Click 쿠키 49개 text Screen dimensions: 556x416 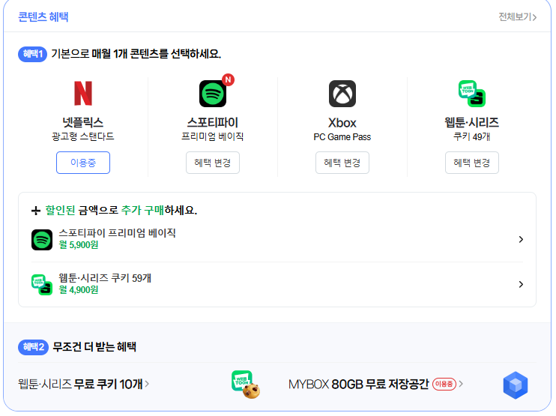tap(471, 136)
